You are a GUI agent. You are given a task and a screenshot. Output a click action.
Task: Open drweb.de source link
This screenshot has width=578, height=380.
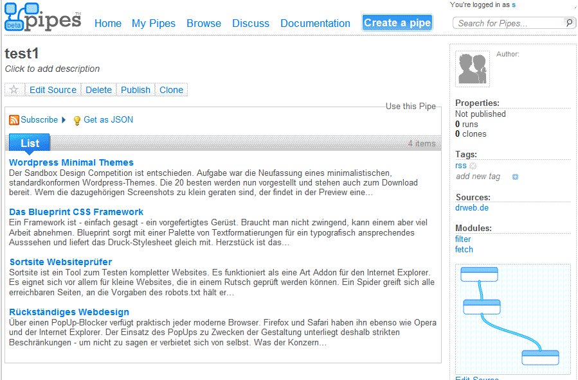(x=472, y=208)
